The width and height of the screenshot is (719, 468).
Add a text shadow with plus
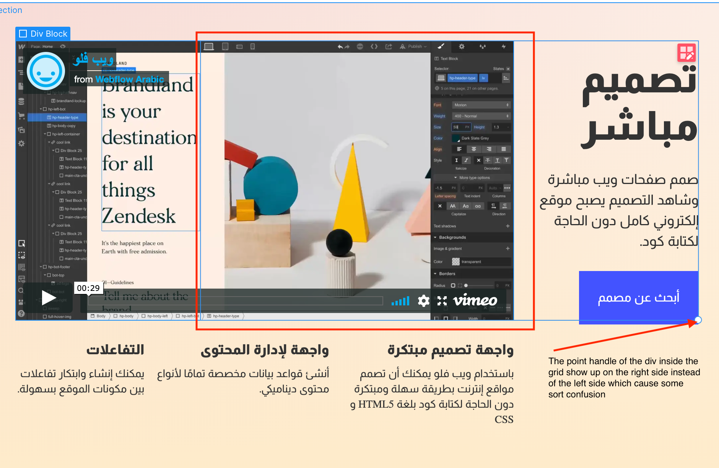[x=508, y=226]
